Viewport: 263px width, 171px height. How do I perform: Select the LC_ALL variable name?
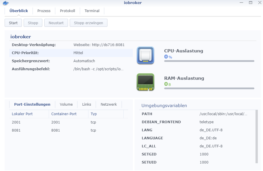149,146
